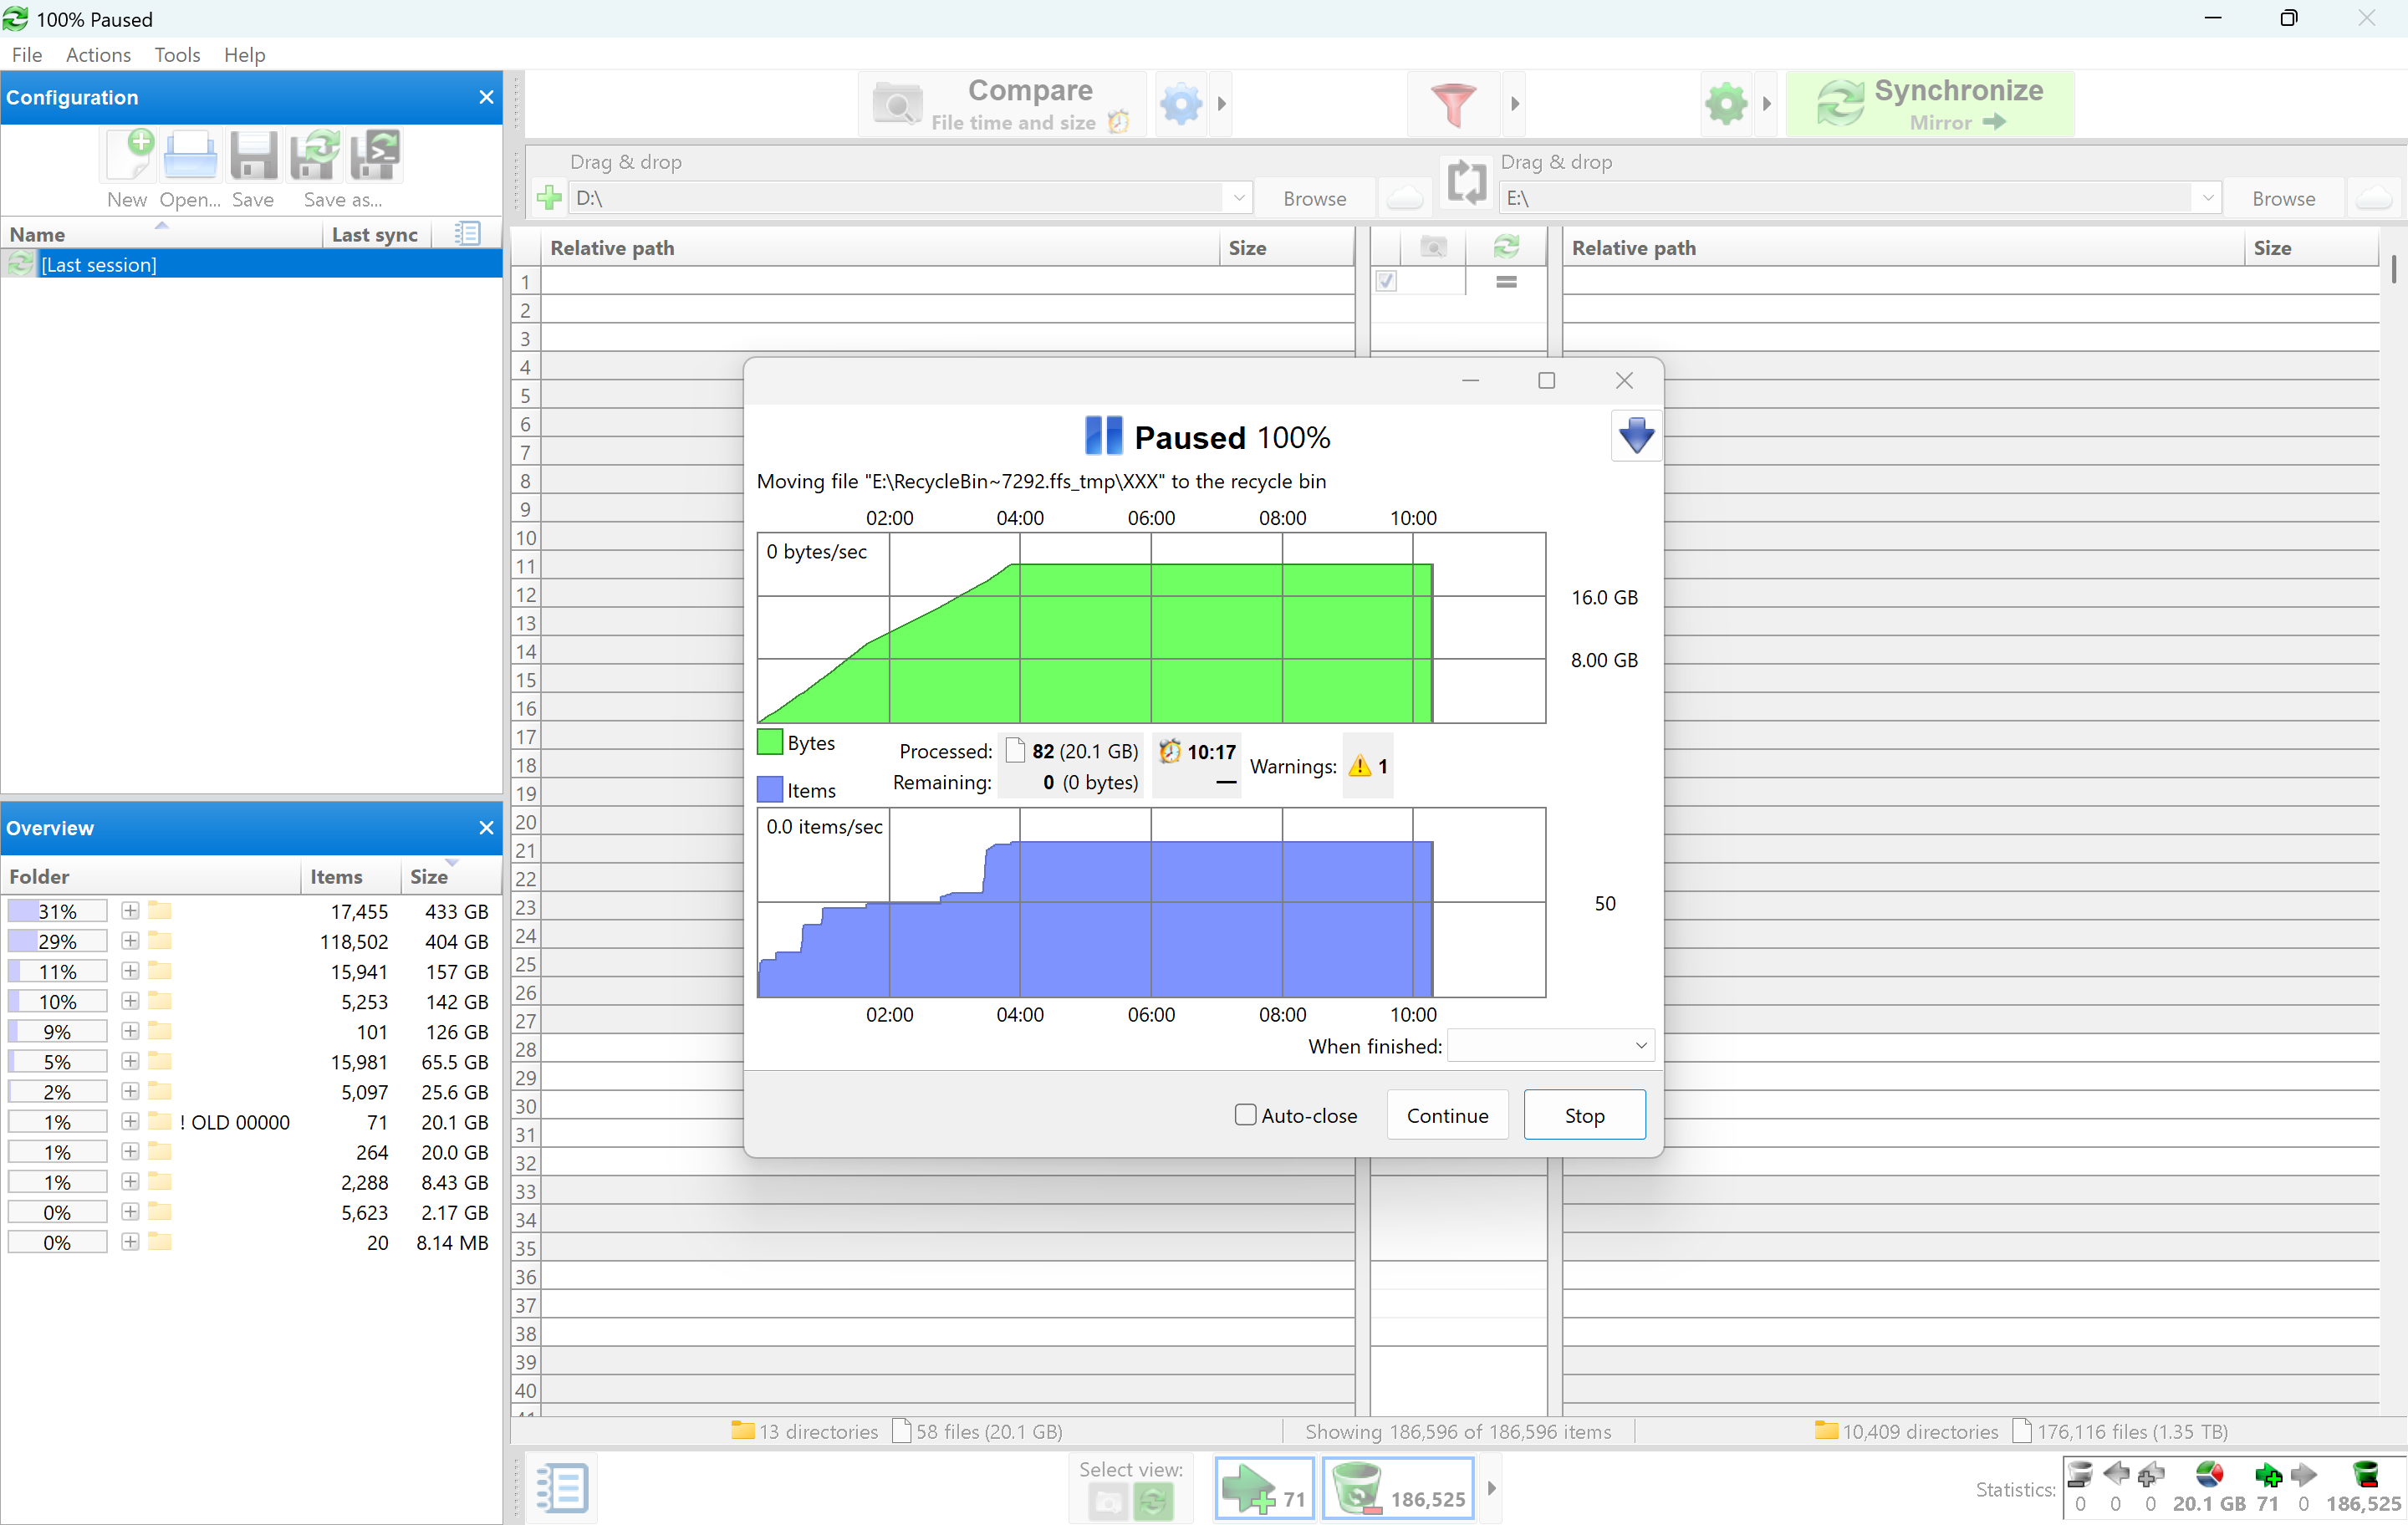Viewport: 2408px width, 1525px height.
Task: Click cloud access icon next to D:\ Browse
Action: [x=1404, y=198]
